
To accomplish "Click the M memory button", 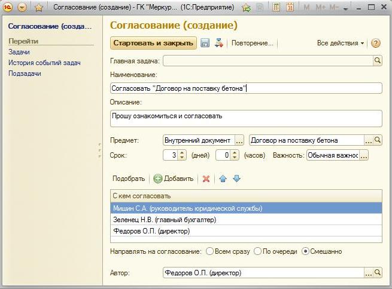I will (x=306, y=8).
